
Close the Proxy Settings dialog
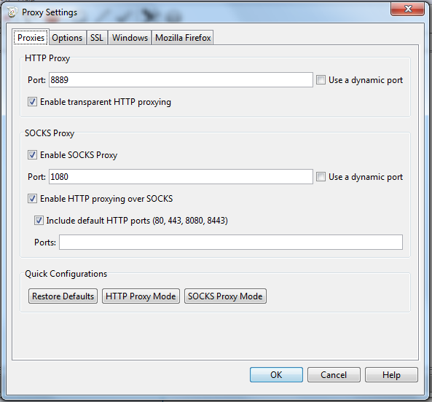[x=407, y=9]
